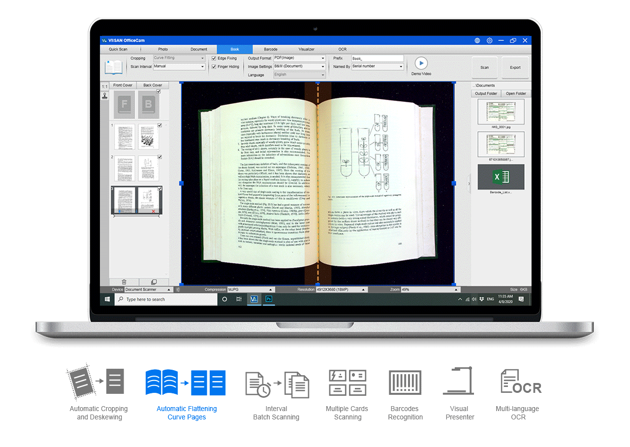The height and width of the screenshot is (447, 630).
Task: Select the Book tab
Action: [235, 49]
